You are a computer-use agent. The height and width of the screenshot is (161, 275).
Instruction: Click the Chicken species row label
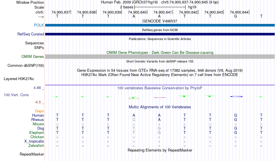[37, 137]
